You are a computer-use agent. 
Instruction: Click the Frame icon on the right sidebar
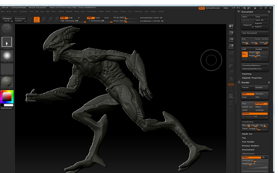point(230,95)
